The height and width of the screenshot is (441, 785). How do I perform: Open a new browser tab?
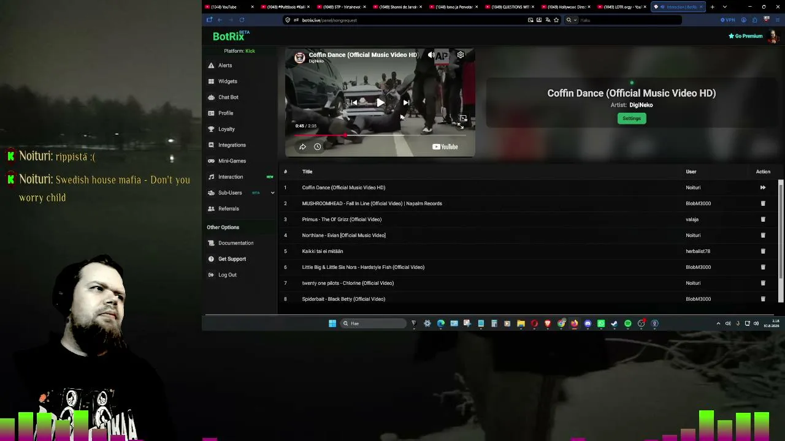tap(712, 7)
